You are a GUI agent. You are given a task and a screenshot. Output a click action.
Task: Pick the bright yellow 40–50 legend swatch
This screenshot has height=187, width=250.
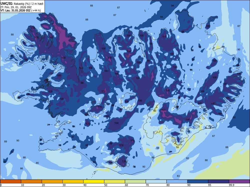[94, 182]
